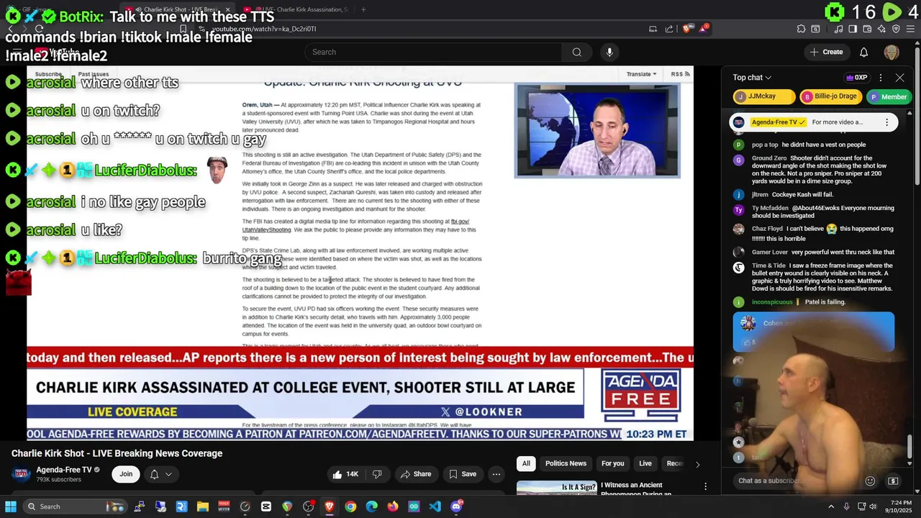Select the All filter chip
The width and height of the screenshot is (921, 518).
[x=526, y=463]
